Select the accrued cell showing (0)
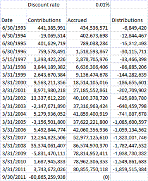 88,177
